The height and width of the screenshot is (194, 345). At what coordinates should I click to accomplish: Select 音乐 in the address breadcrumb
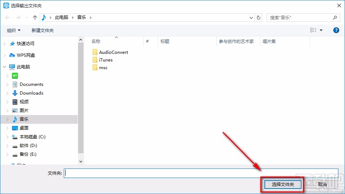(x=81, y=17)
